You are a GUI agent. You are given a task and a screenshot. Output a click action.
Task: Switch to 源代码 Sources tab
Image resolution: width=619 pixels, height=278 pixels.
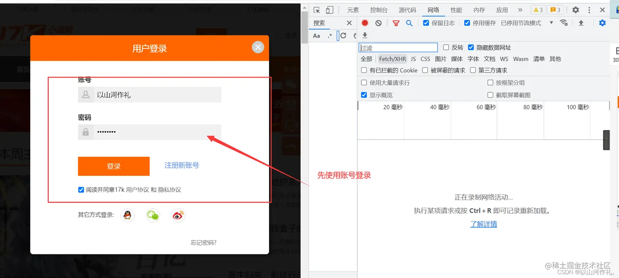coord(407,10)
